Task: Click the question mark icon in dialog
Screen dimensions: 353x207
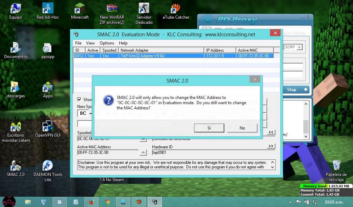Action: pyautogui.click(x=108, y=100)
